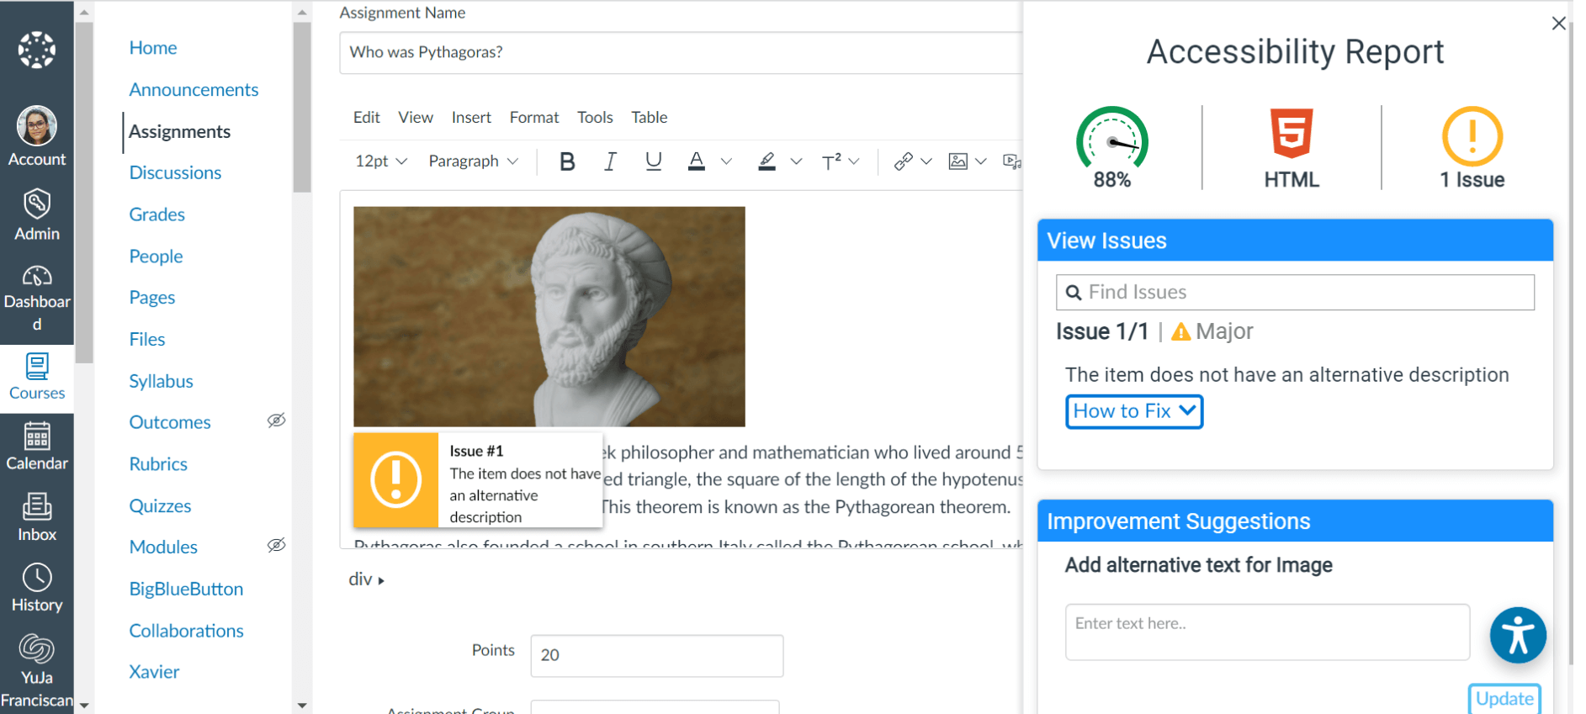The width and height of the screenshot is (1586, 714).
Task: Open the Account profile avatar
Action: tap(37, 126)
